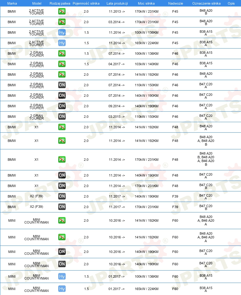The height and width of the screenshot is (295, 241).
Task: Click '01.2017 ->' date in Mini Countryman 100kW row
Action: tap(116, 276)
